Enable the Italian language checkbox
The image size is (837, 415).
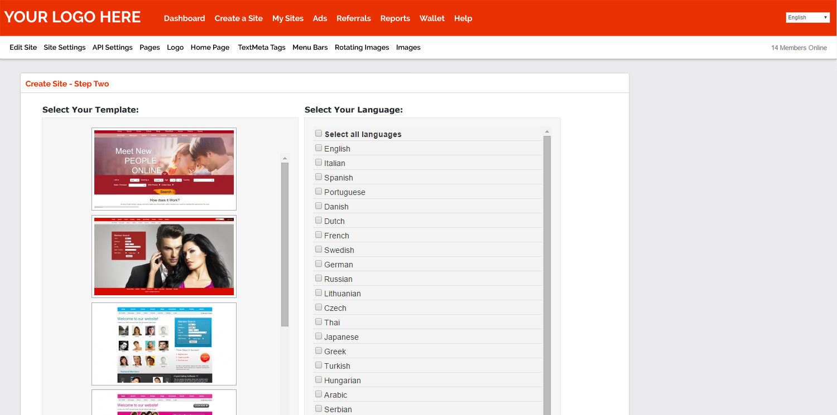pyautogui.click(x=319, y=163)
